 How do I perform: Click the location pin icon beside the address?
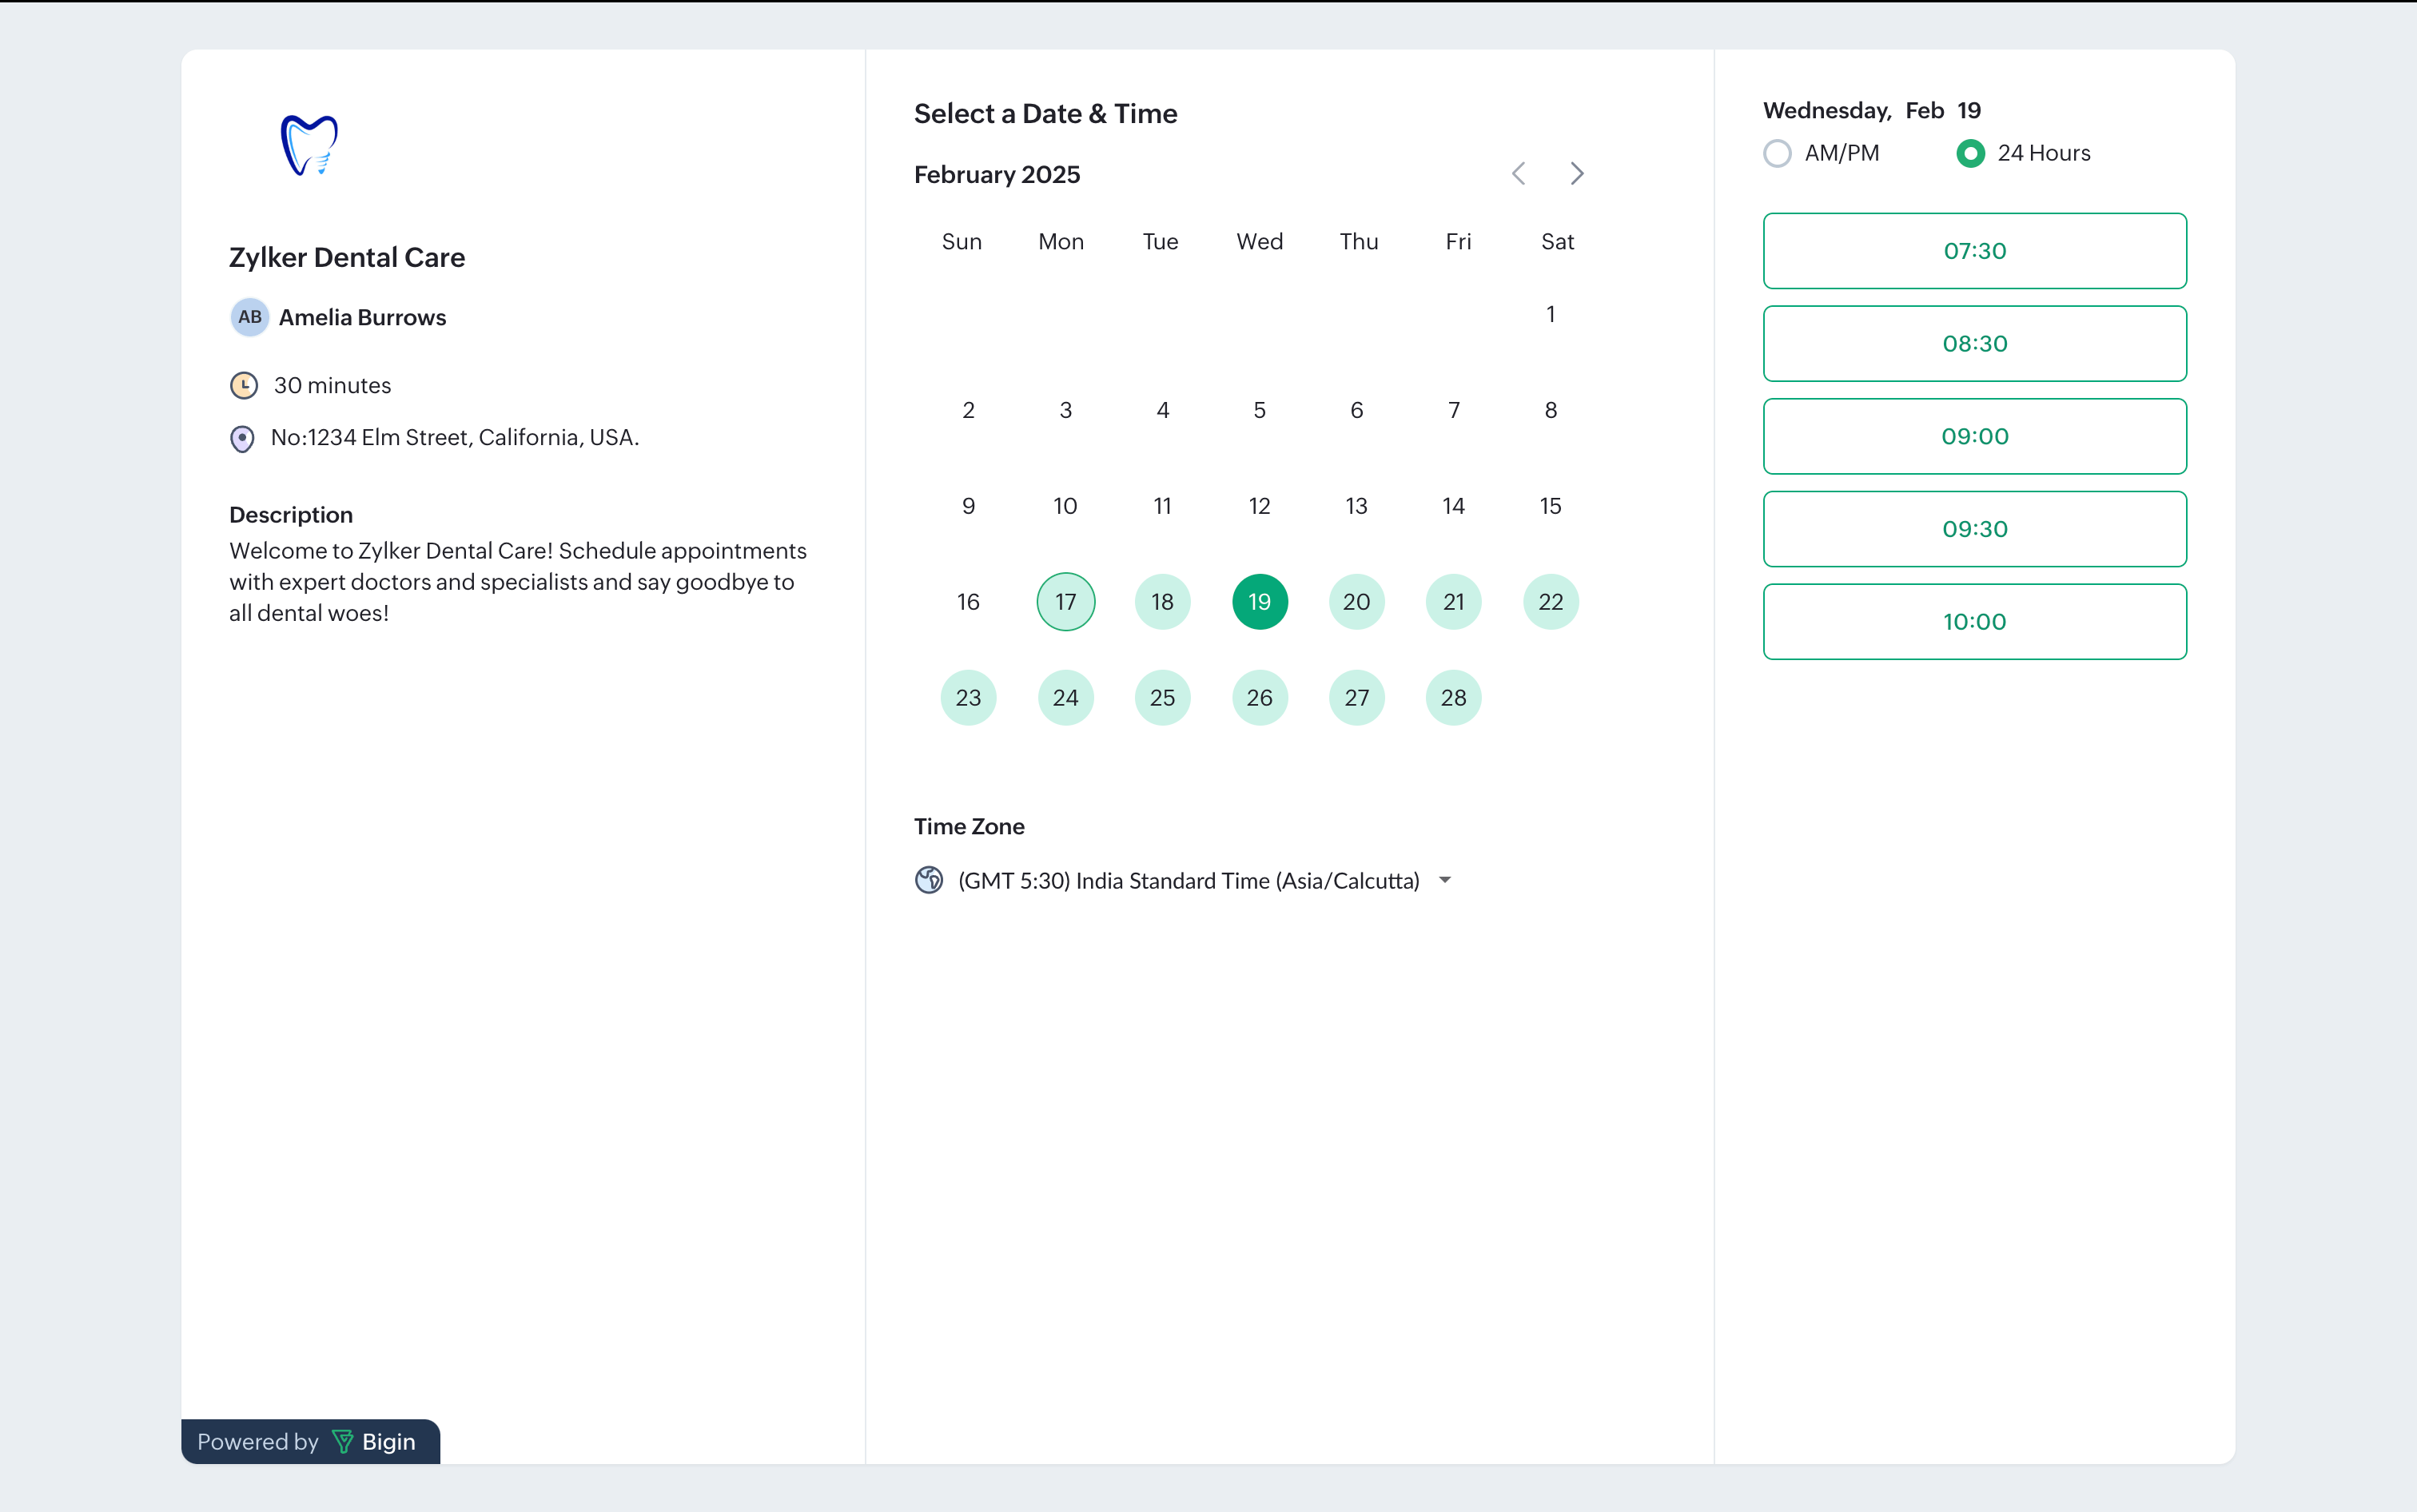click(242, 438)
